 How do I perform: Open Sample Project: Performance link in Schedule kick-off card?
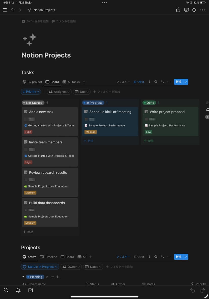click(x=107, y=125)
